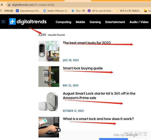Click the Digital Trends logo

pyautogui.click(x=28, y=22)
